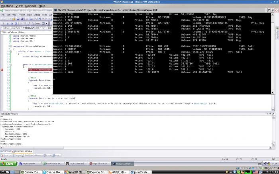Open the VirtualBox Machine menu
This screenshot has width=279, height=174.
[x=7, y=6]
